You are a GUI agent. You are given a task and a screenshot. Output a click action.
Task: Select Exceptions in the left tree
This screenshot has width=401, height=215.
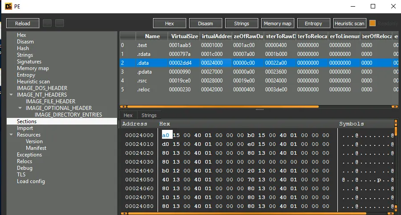[x=29, y=155]
